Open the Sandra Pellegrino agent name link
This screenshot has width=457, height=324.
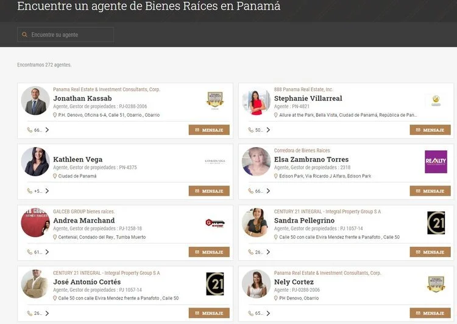coord(304,221)
